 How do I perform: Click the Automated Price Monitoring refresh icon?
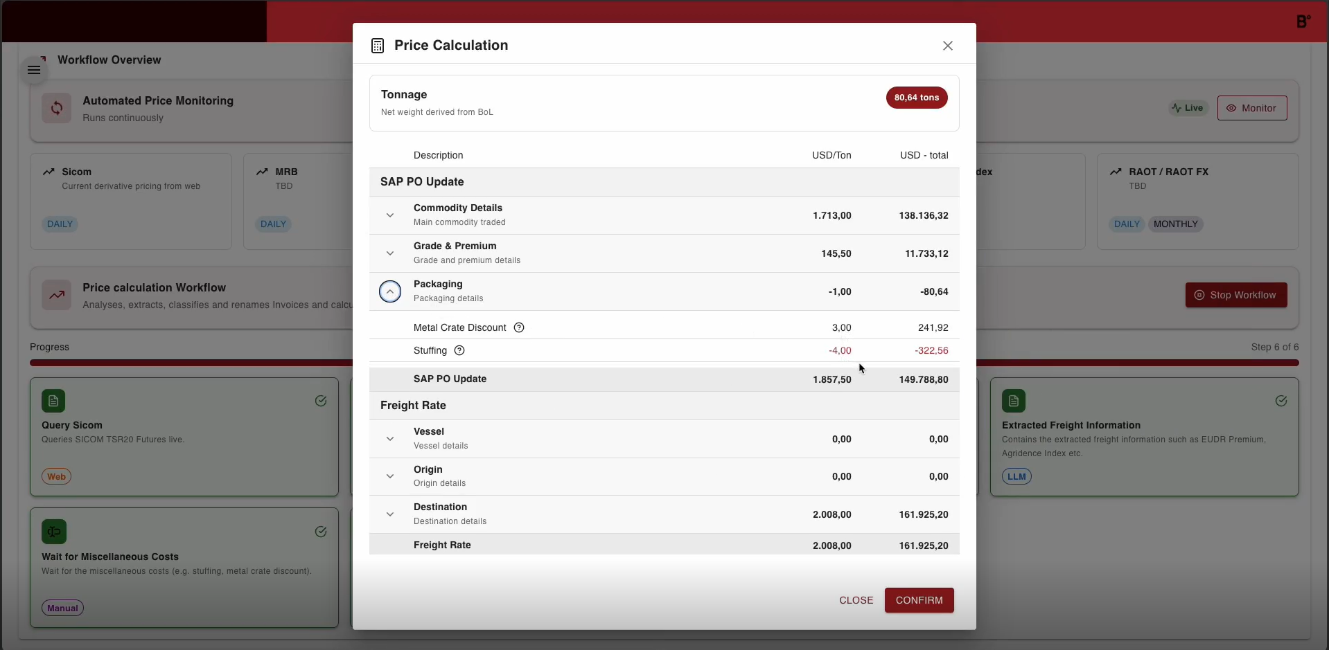pyautogui.click(x=57, y=108)
